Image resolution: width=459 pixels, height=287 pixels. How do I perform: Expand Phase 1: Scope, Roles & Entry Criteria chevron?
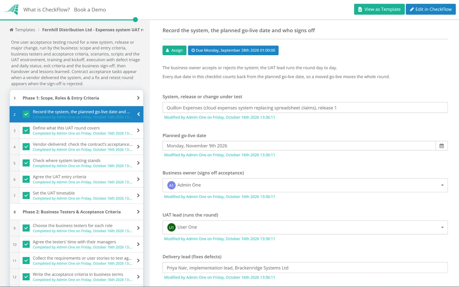[138, 98]
